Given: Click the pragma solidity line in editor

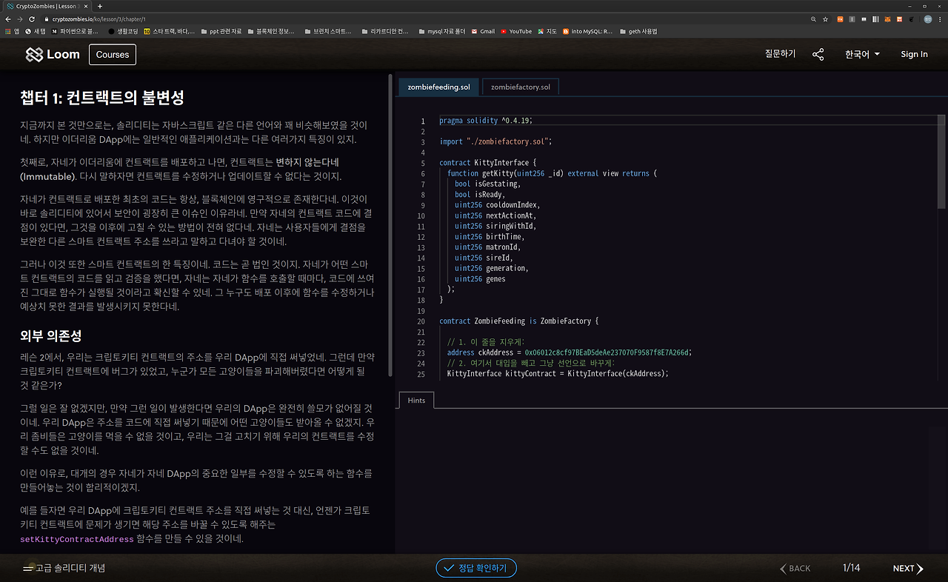Looking at the screenshot, I should [486, 121].
